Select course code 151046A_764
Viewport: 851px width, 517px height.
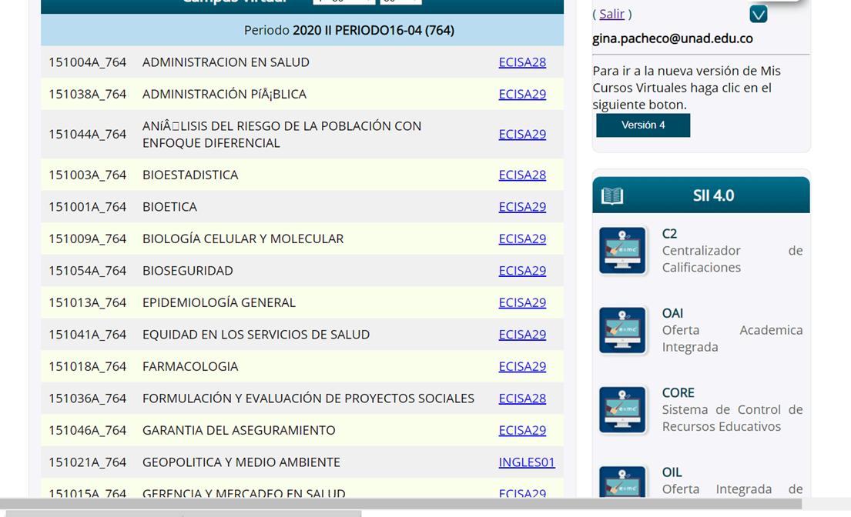[x=87, y=430]
